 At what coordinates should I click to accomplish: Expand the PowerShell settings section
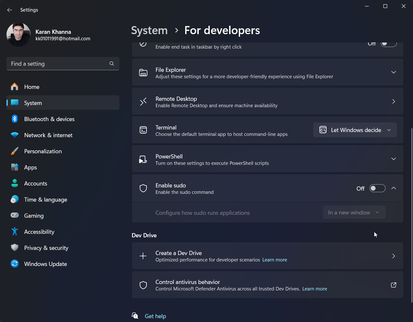[394, 159]
